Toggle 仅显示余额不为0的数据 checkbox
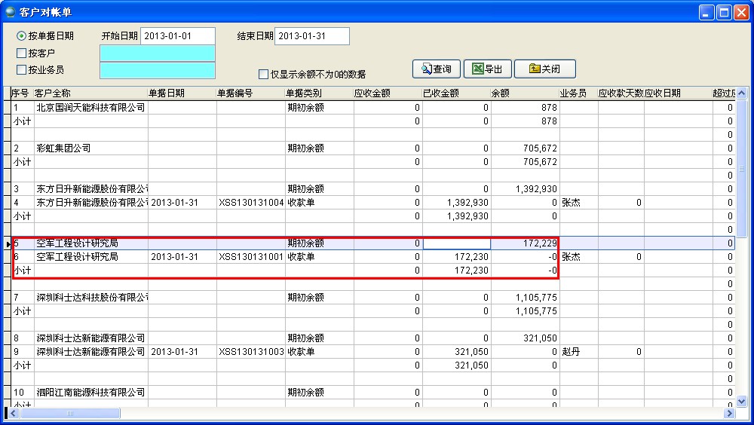The width and height of the screenshot is (754, 425). click(264, 75)
